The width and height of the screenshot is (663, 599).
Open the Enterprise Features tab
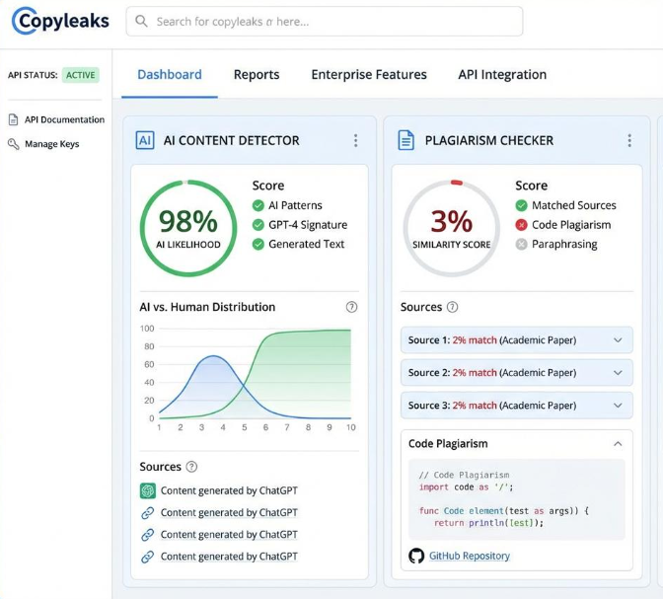coord(369,74)
